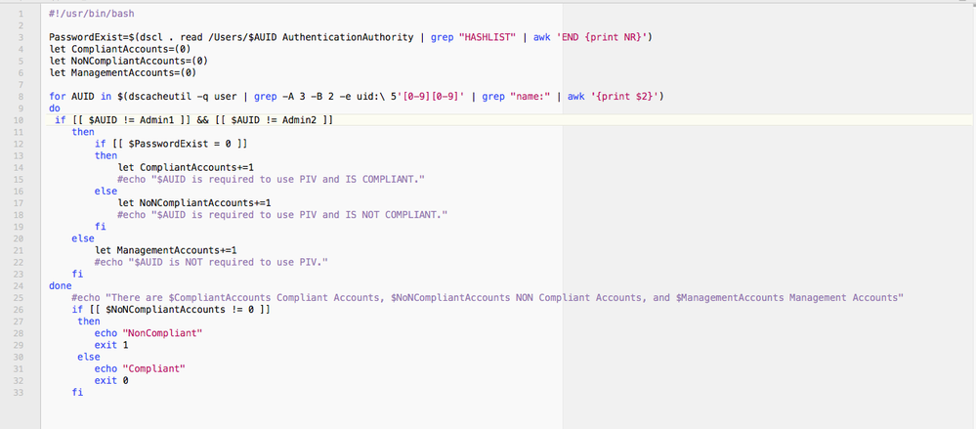Click the "HASHLIST" string literal

487,37
